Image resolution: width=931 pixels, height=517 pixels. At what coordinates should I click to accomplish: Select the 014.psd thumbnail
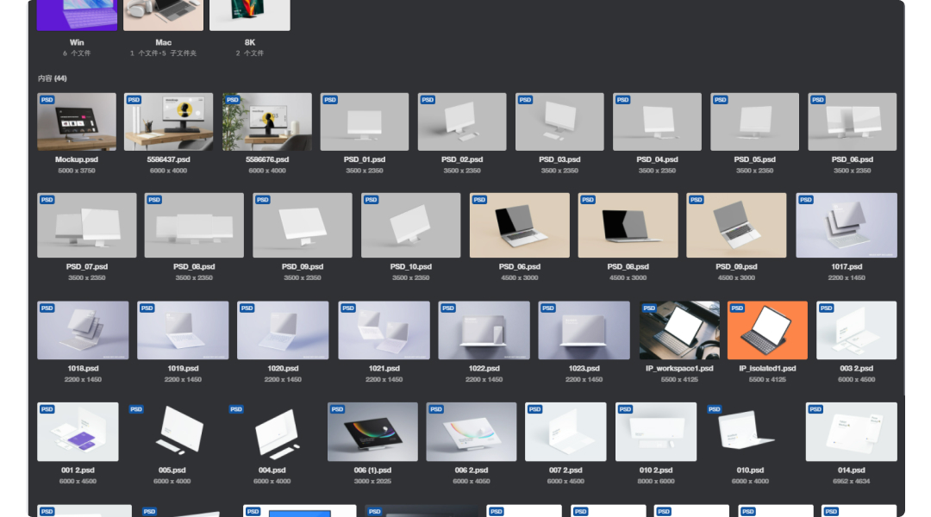pos(852,432)
